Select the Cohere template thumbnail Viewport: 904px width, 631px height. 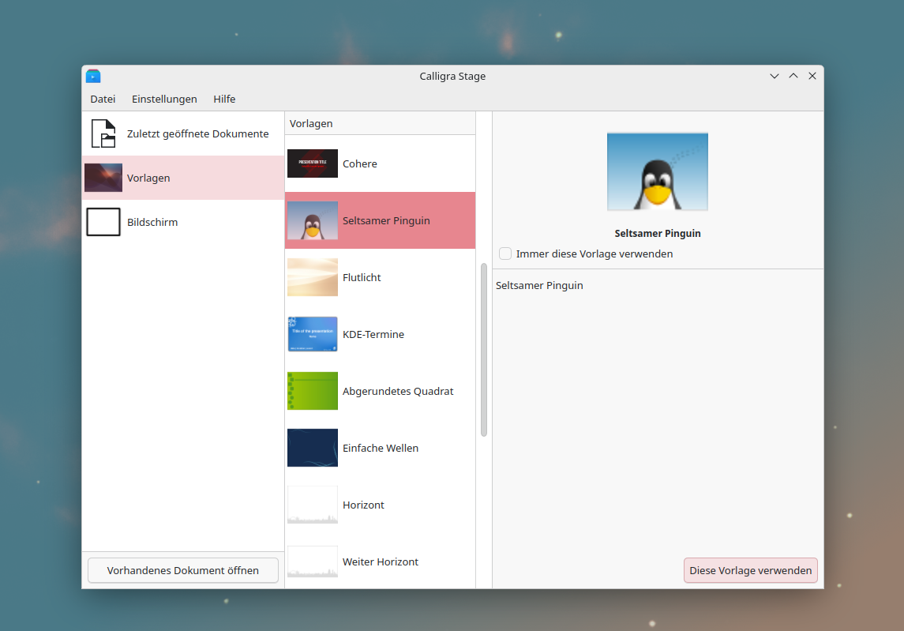(313, 163)
